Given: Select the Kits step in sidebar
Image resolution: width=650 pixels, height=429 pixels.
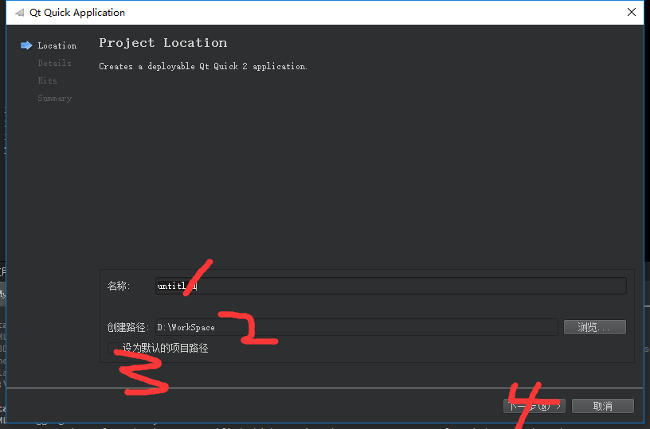Looking at the screenshot, I should 47,80.
